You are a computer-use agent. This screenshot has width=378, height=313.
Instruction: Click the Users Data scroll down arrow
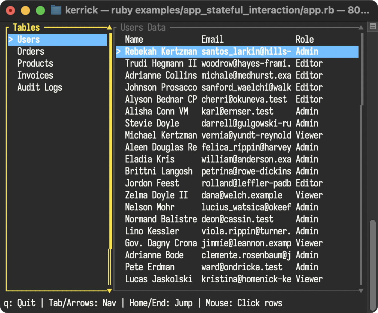[x=361, y=291]
